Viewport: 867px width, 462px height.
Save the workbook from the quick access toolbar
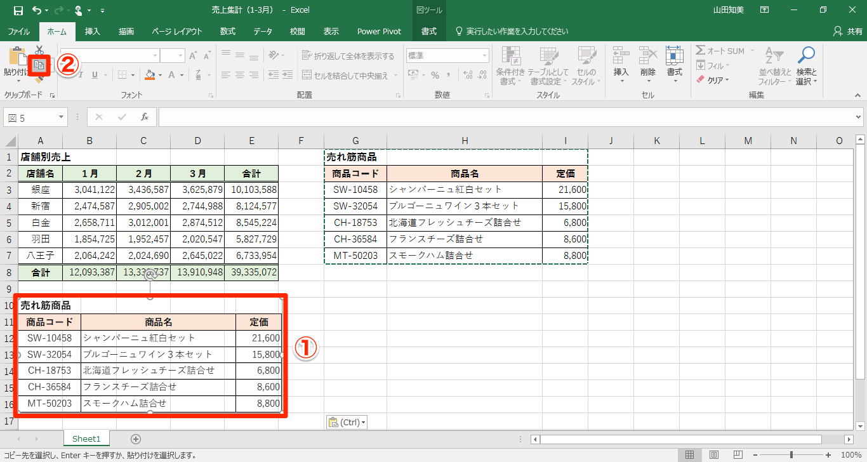point(18,10)
